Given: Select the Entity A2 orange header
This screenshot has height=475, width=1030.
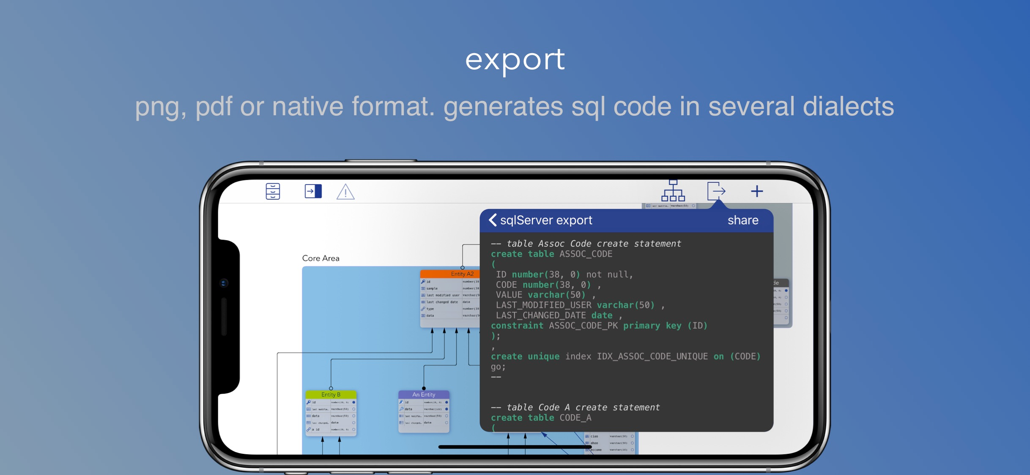Looking at the screenshot, I should coord(450,274).
